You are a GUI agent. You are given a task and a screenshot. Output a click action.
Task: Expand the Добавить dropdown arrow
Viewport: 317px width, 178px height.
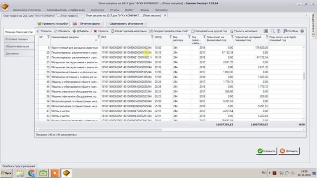91,31
